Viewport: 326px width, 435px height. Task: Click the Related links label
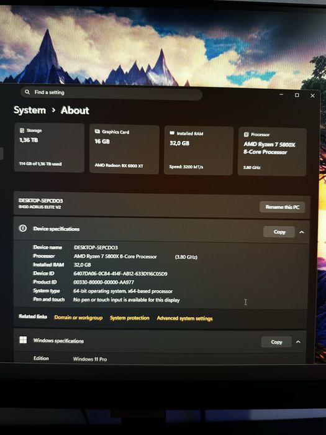[x=33, y=316]
